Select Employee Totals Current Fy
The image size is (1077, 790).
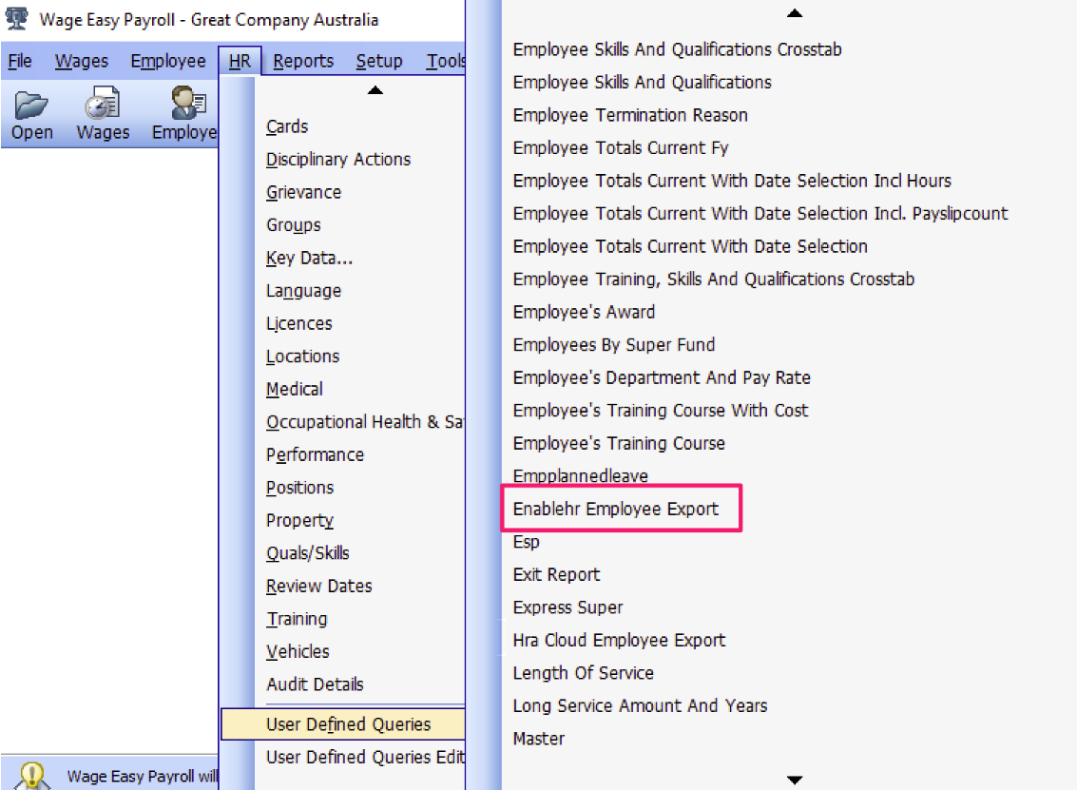(x=620, y=148)
